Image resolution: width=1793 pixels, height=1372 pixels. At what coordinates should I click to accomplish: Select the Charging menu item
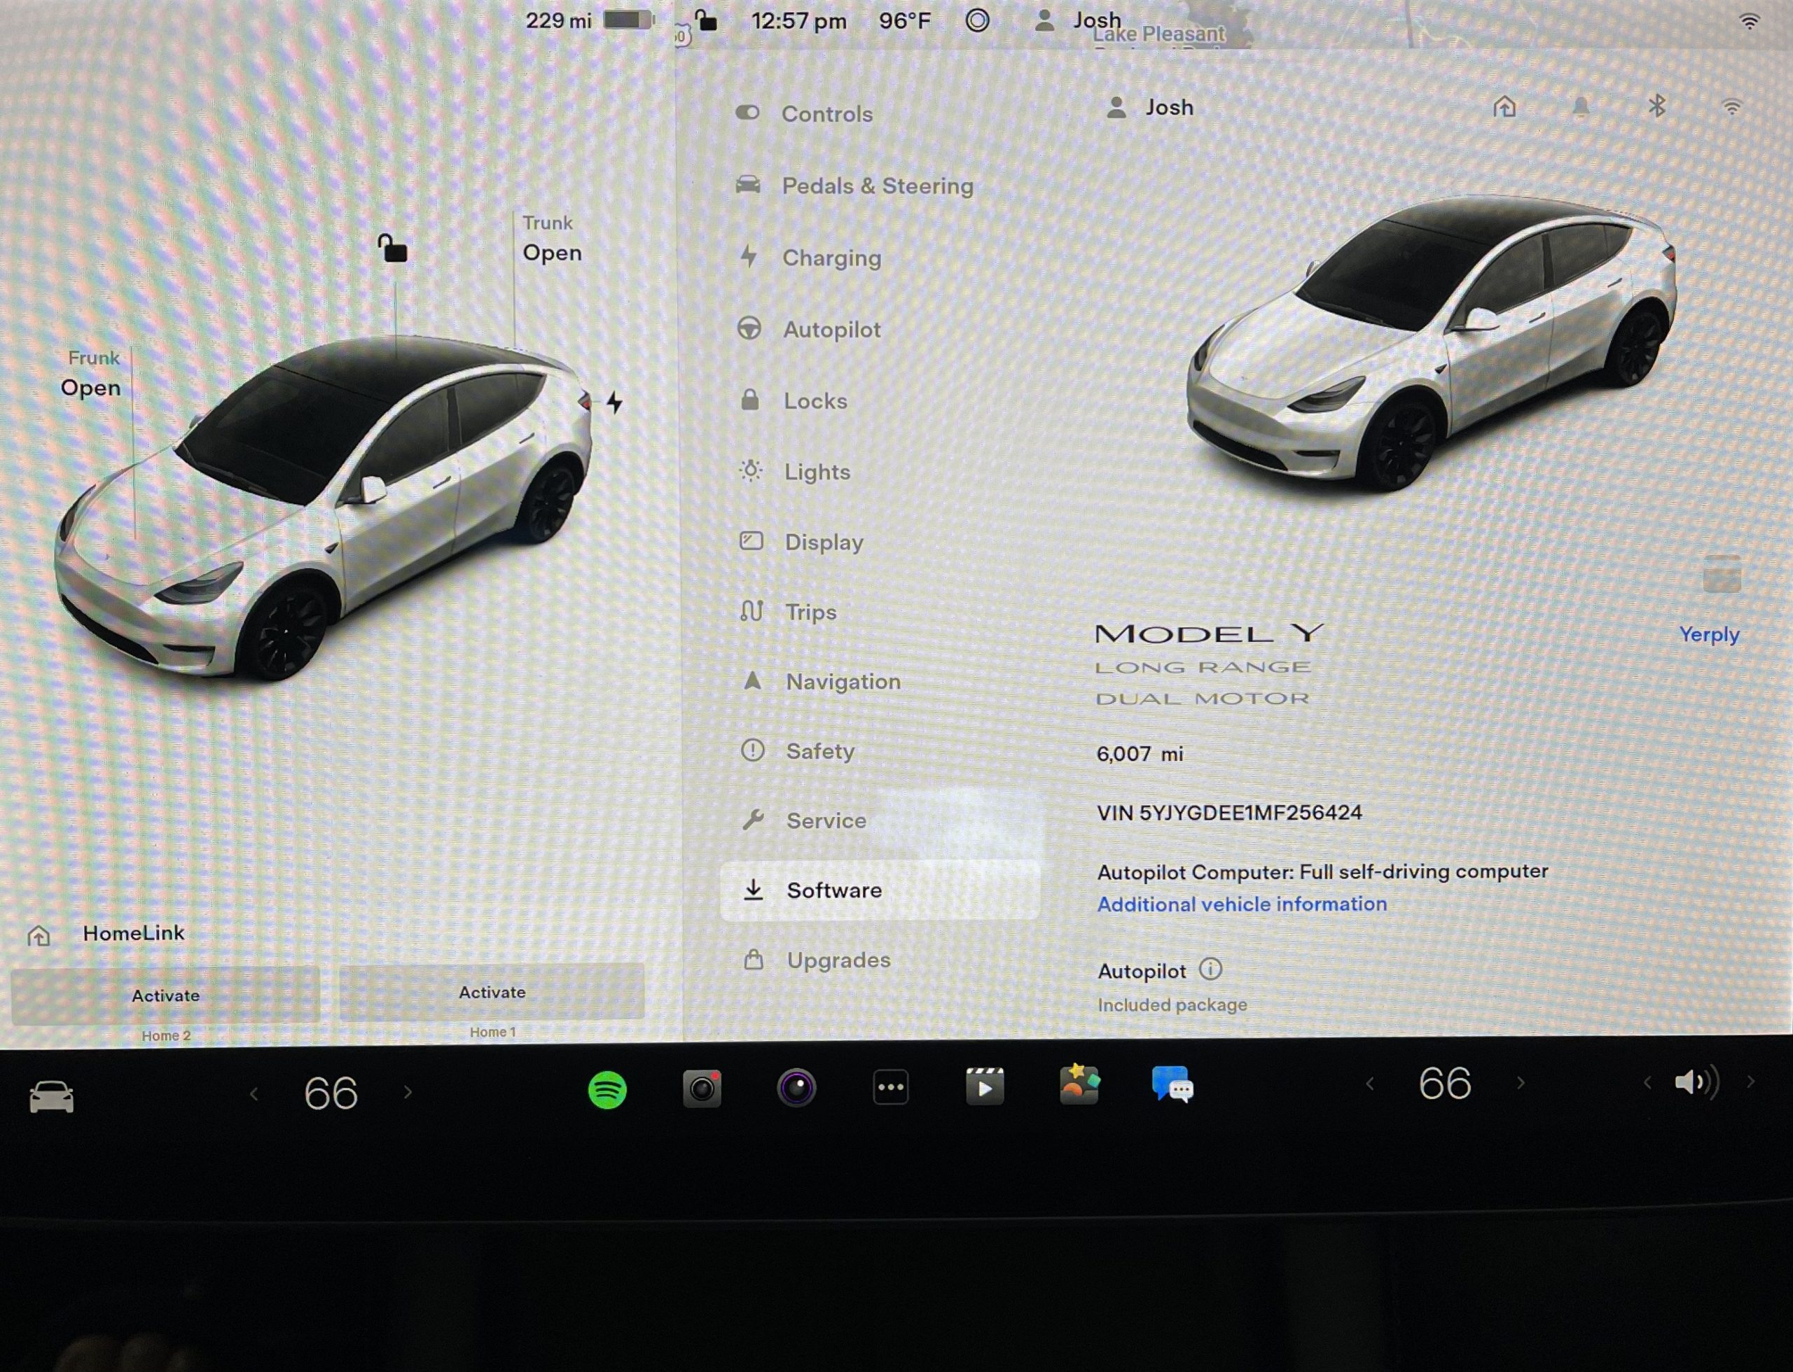pyautogui.click(x=831, y=258)
